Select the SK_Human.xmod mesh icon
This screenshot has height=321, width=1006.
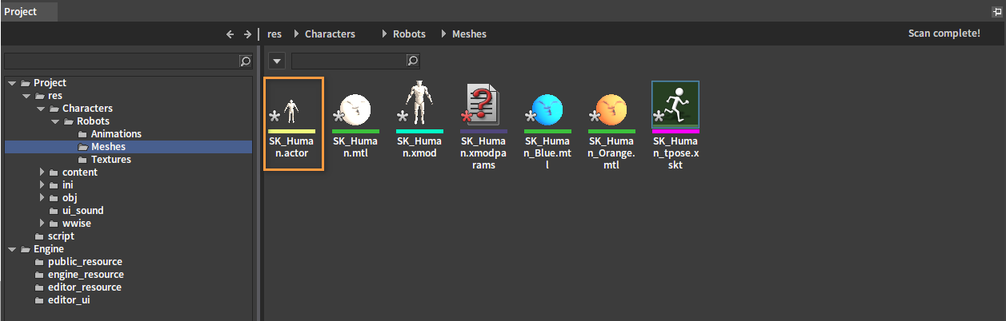(419, 105)
